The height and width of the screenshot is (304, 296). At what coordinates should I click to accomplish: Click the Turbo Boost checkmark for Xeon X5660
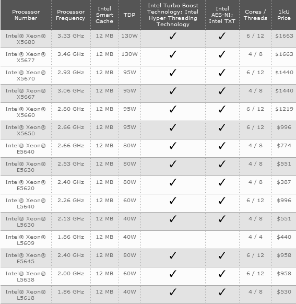(x=173, y=109)
